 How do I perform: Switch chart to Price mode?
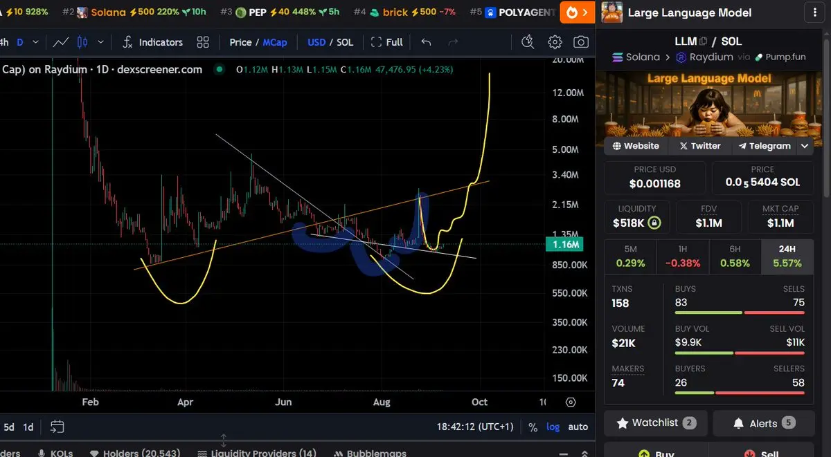click(x=240, y=42)
